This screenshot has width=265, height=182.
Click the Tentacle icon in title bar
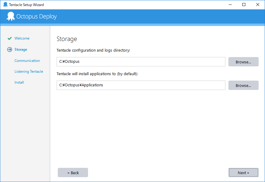pos(5,5)
